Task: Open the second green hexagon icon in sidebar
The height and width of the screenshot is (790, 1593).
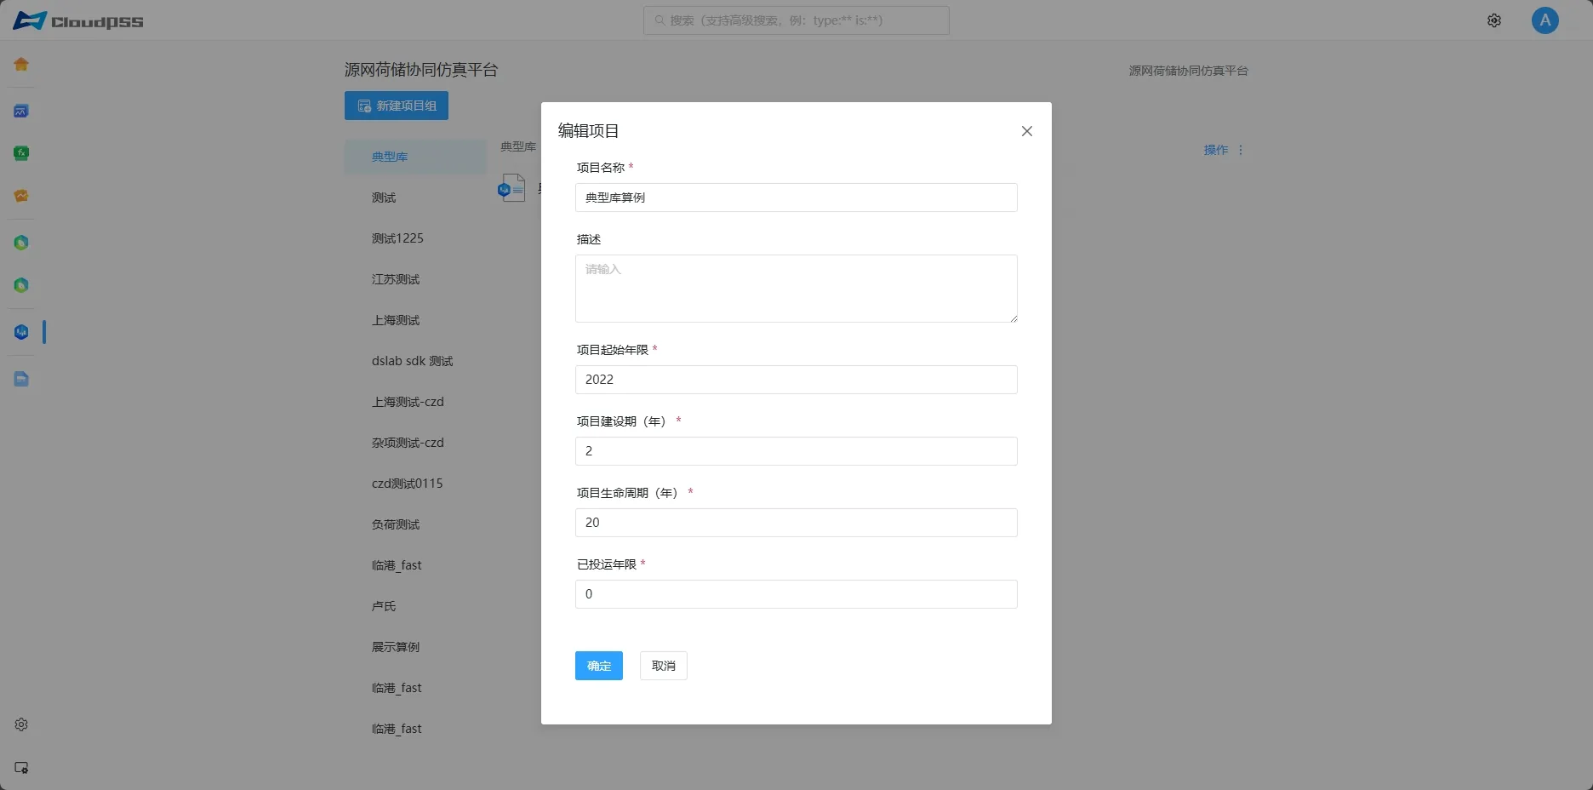Action: [x=21, y=285]
